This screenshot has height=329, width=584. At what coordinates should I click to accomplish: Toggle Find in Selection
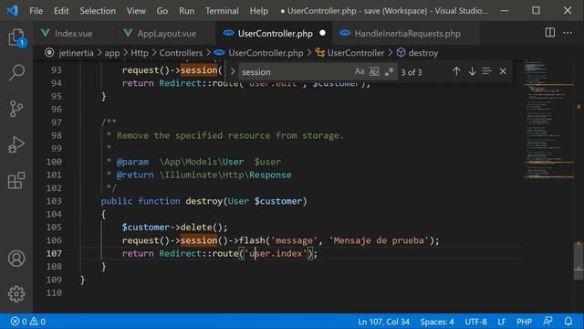[x=486, y=71]
